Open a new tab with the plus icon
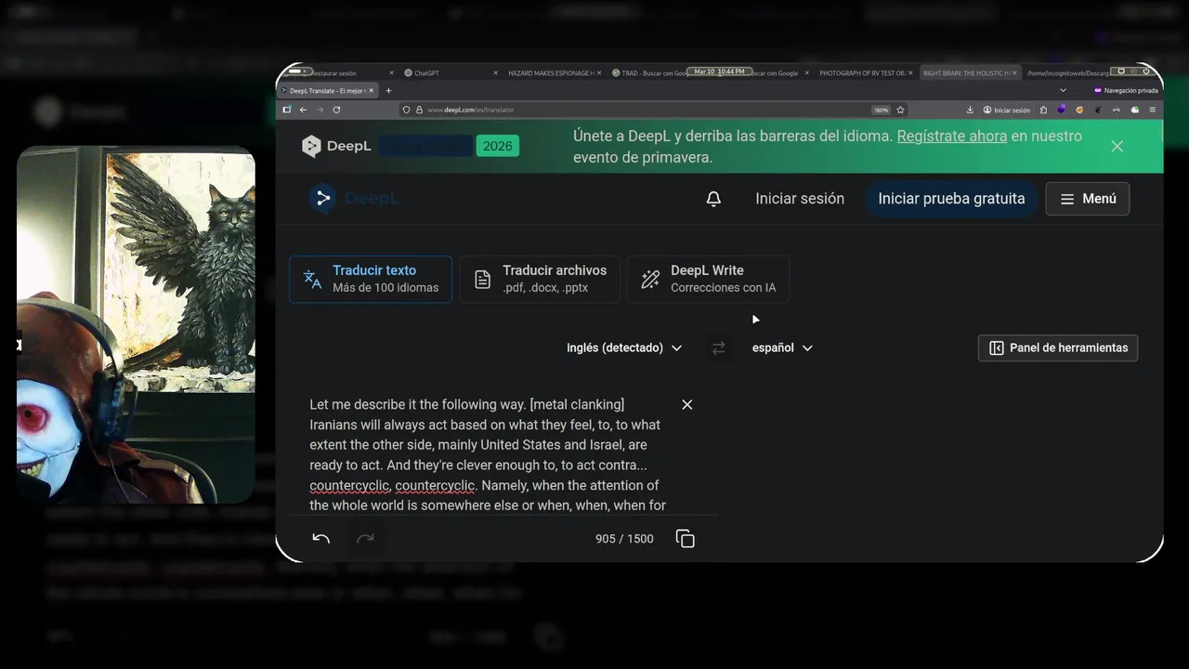 coord(388,91)
